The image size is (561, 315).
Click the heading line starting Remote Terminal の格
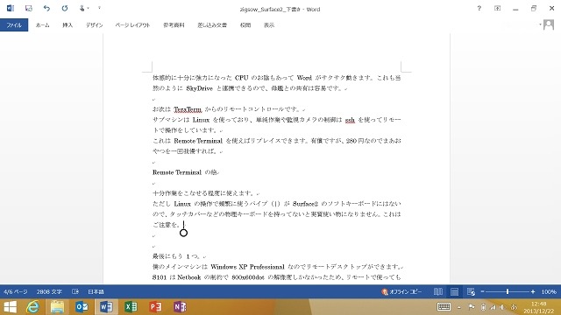(x=185, y=172)
